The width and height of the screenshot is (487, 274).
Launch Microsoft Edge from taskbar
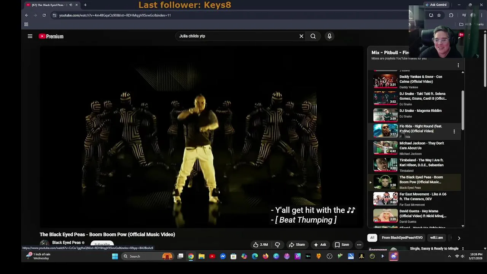255,256
